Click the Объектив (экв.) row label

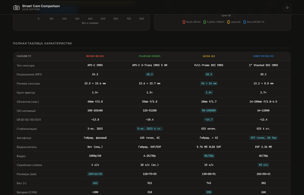click(x=28, y=102)
